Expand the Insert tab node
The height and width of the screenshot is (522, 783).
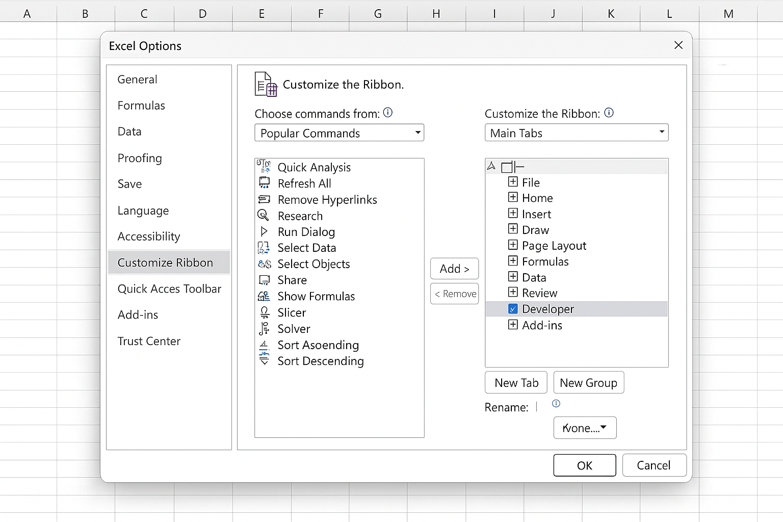click(x=513, y=213)
